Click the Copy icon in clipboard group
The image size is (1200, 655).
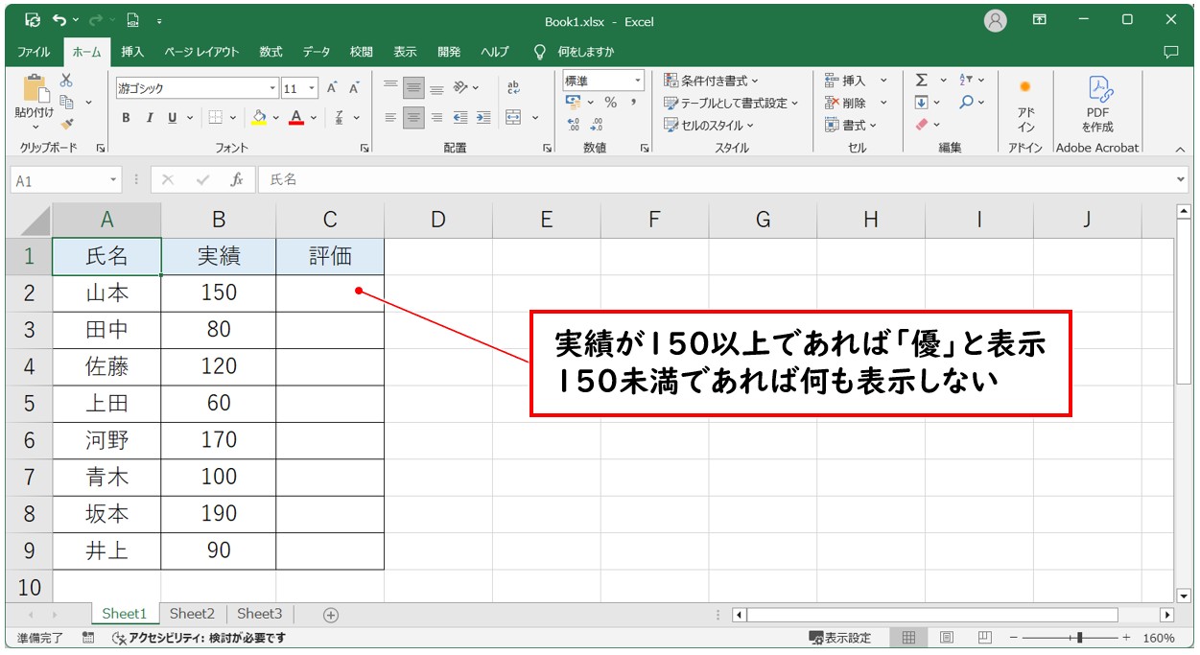pos(67,102)
